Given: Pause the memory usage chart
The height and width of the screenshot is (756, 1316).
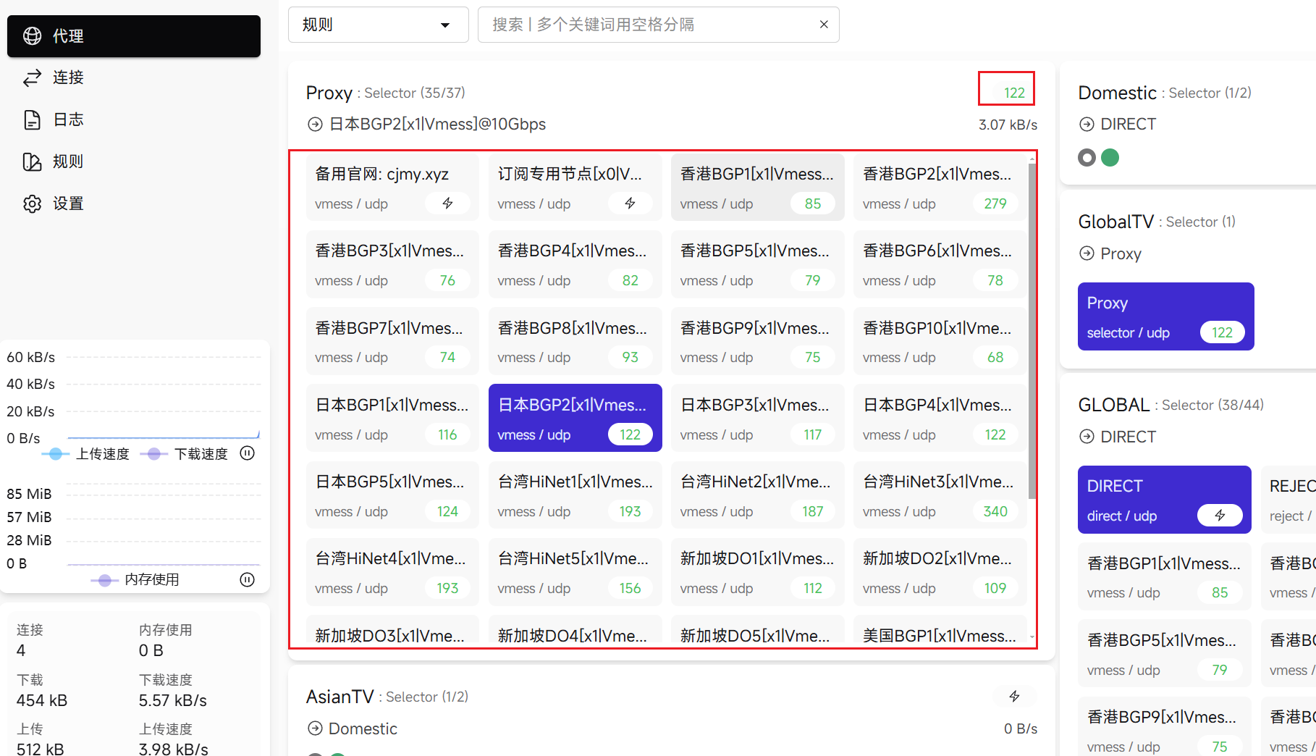Looking at the screenshot, I should coord(248,579).
